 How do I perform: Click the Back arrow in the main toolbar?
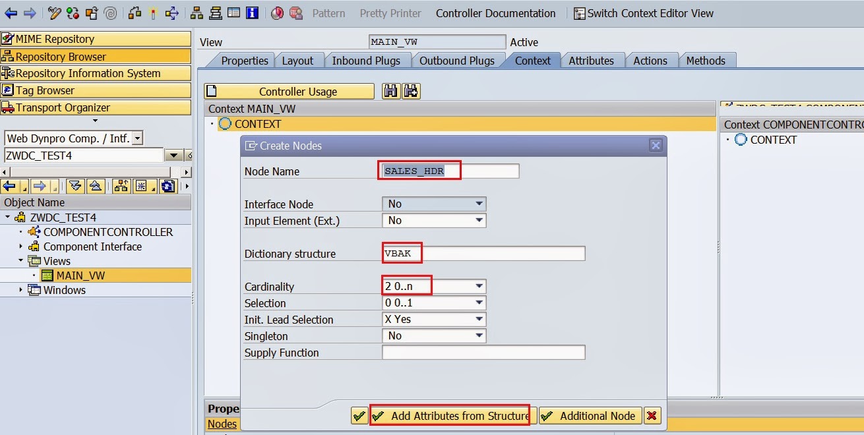click(10, 13)
